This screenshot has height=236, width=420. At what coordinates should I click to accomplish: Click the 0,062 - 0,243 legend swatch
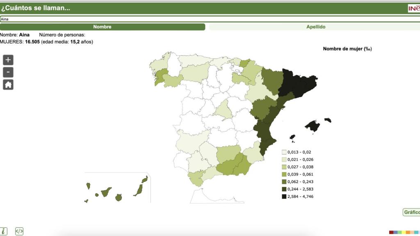tap(284, 182)
